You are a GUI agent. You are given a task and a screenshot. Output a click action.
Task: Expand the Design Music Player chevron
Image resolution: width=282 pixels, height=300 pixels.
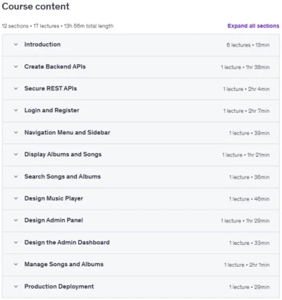pos(16,198)
